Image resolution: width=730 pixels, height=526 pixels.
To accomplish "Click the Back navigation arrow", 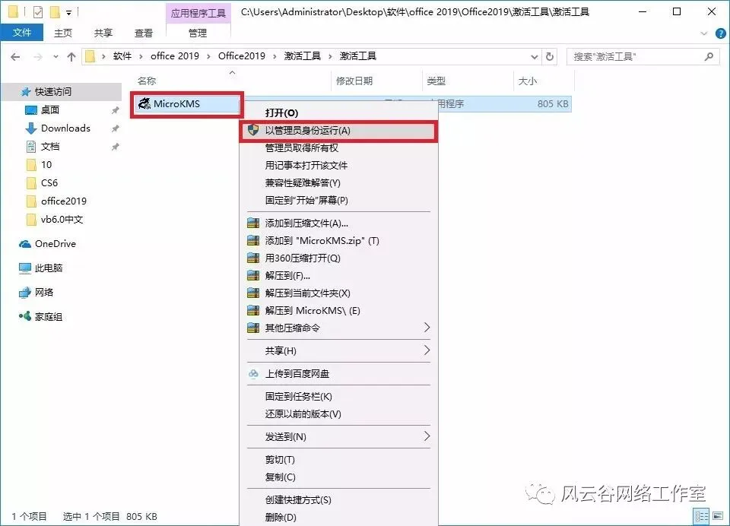I will point(15,57).
